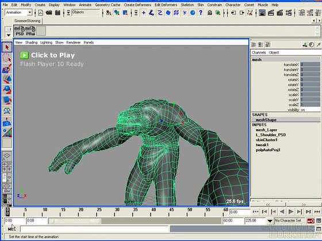Image resolution: width=322 pixels, height=241 pixels.
Task: Toggle select by hierarchy mode
Action: click(109, 13)
